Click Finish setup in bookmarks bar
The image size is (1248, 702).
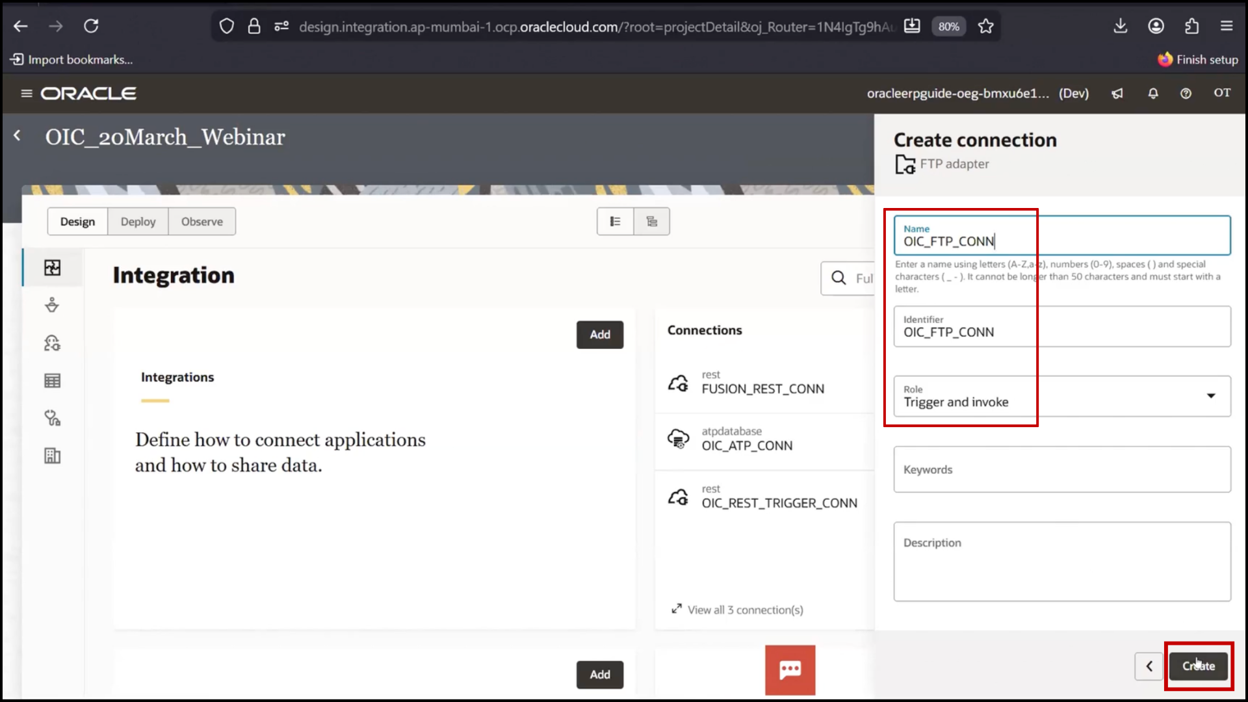point(1198,60)
